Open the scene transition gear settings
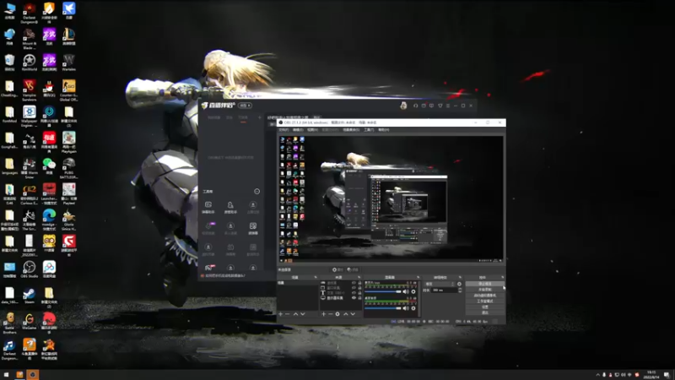Image resolution: width=675 pixels, height=380 pixels. [459, 284]
